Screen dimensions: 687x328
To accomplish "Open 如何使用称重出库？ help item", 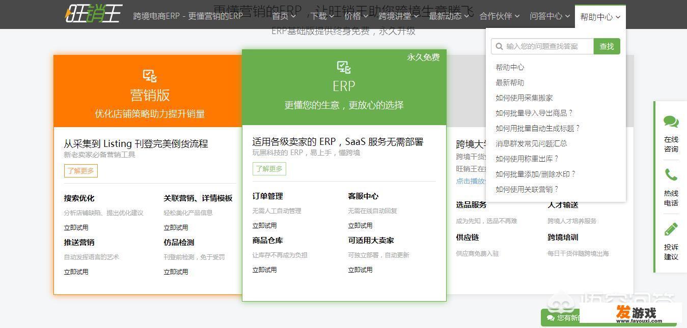I will pyautogui.click(x=528, y=159).
